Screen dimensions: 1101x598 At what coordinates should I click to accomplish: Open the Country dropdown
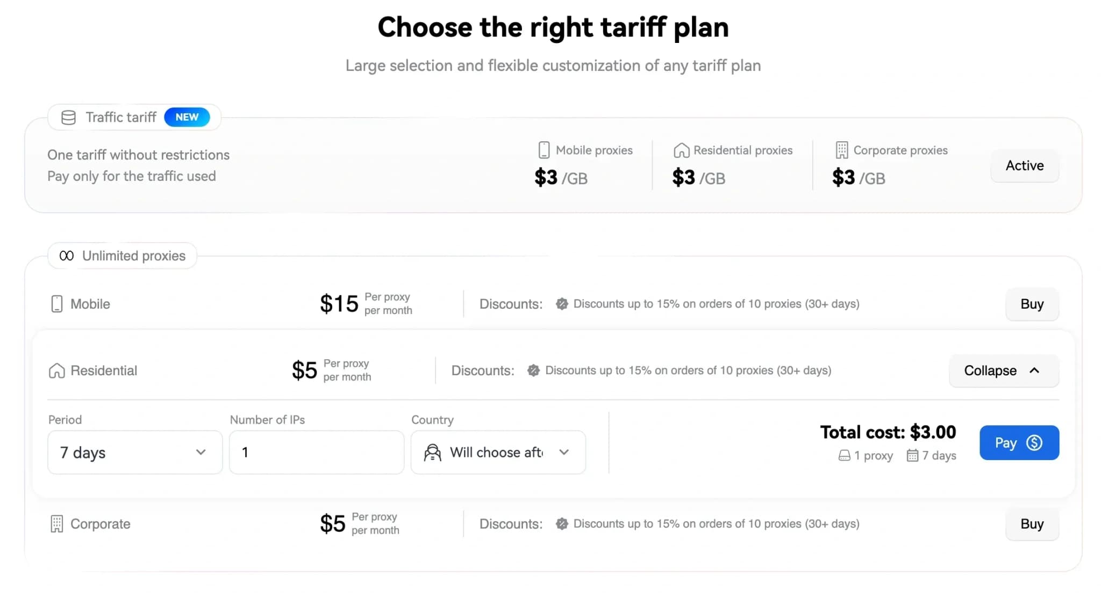tap(498, 453)
